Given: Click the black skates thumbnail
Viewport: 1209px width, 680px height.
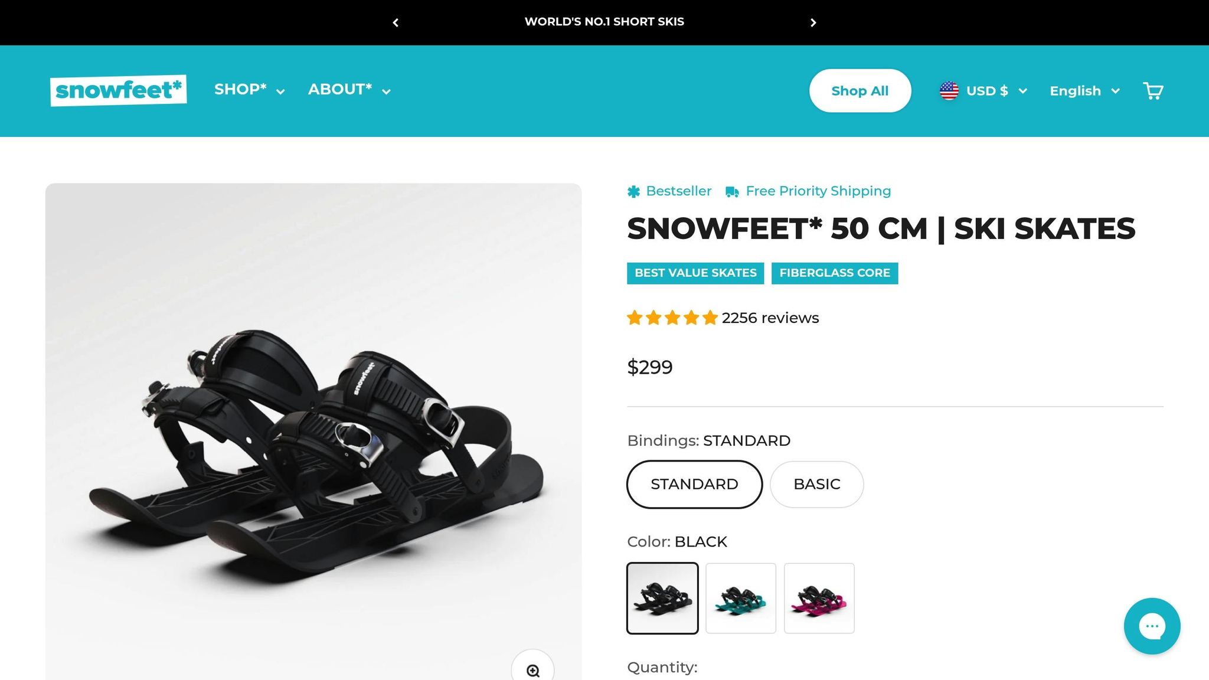Looking at the screenshot, I should (662, 598).
